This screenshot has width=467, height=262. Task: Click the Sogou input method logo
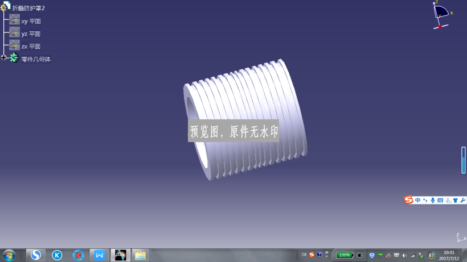[408, 200]
